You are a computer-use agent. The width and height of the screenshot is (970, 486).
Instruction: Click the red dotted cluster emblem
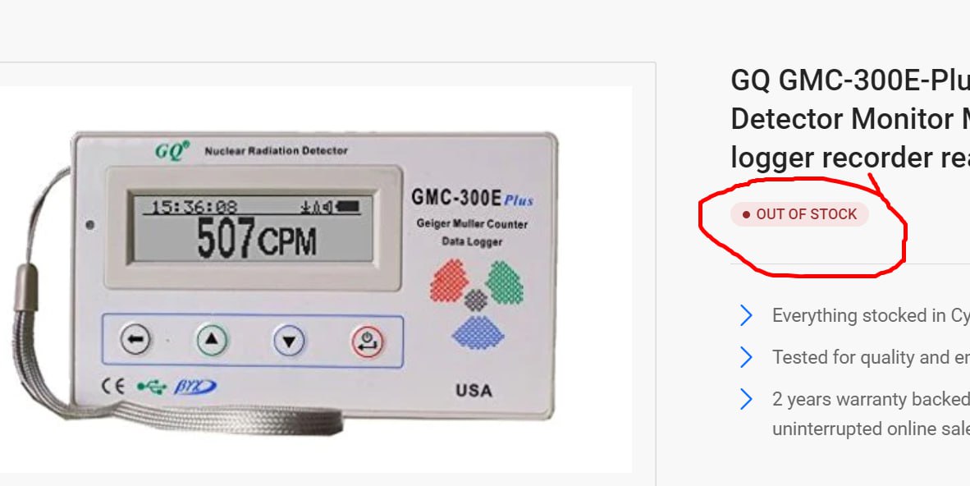pyautogui.click(x=449, y=281)
